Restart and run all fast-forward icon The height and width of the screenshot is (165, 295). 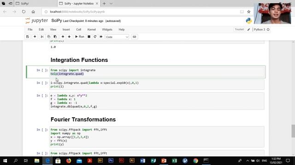pos(101,37)
